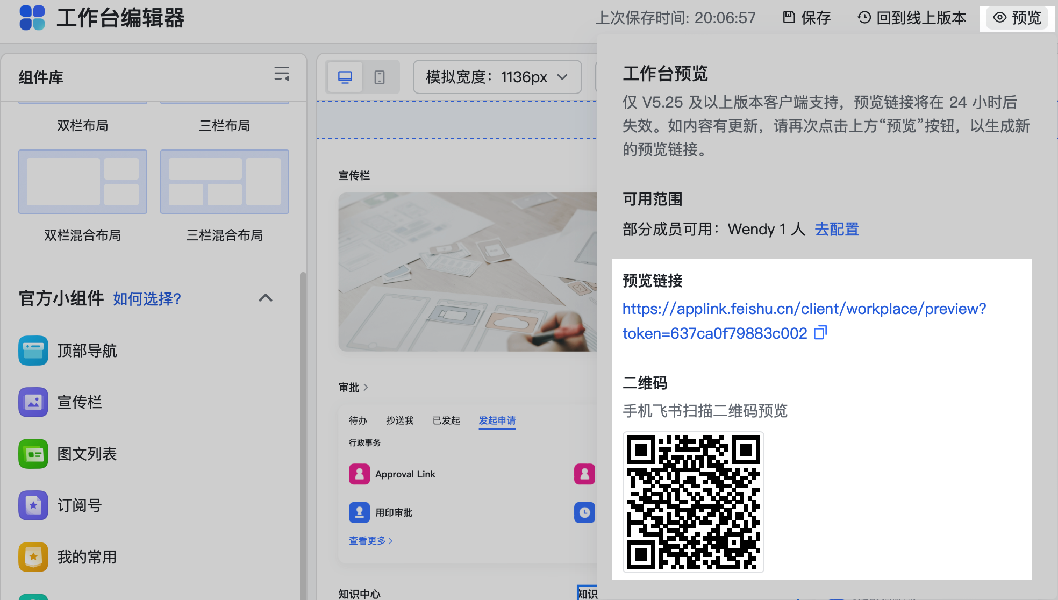This screenshot has height=600, width=1058.
Task: Click the Approval Link text
Action: (x=405, y=474)
